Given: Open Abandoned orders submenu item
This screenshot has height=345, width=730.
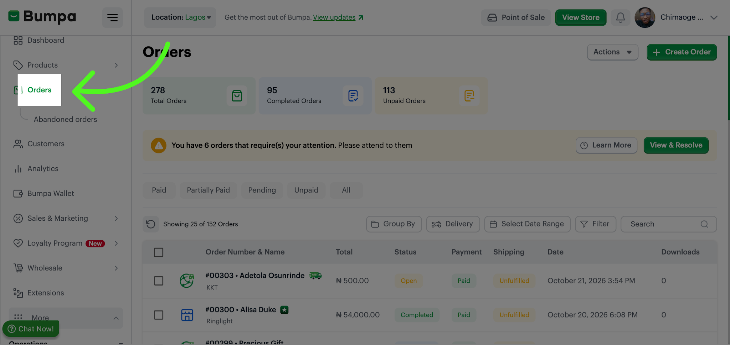Looking at the screenshot, I should click(65, 119).
